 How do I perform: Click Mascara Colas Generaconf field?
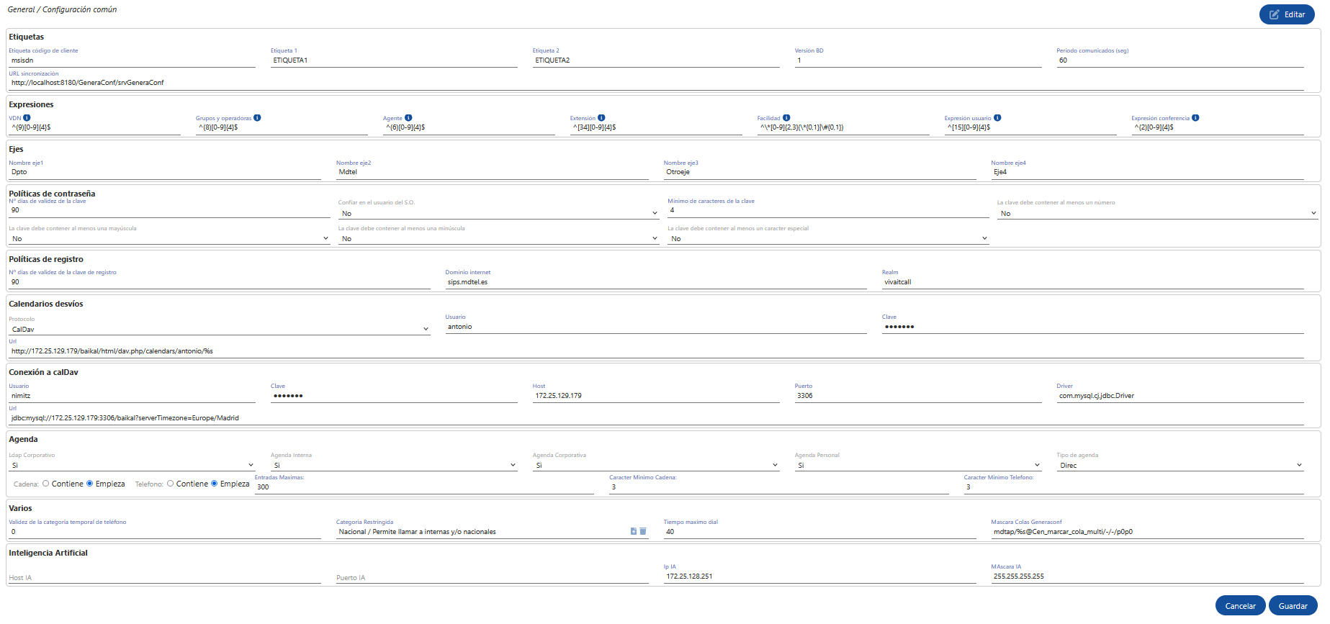(1147, 532)
